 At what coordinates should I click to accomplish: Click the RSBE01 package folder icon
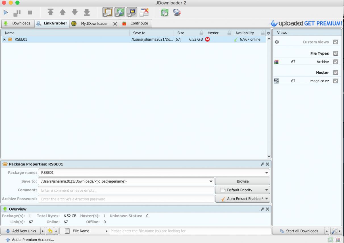10,39
